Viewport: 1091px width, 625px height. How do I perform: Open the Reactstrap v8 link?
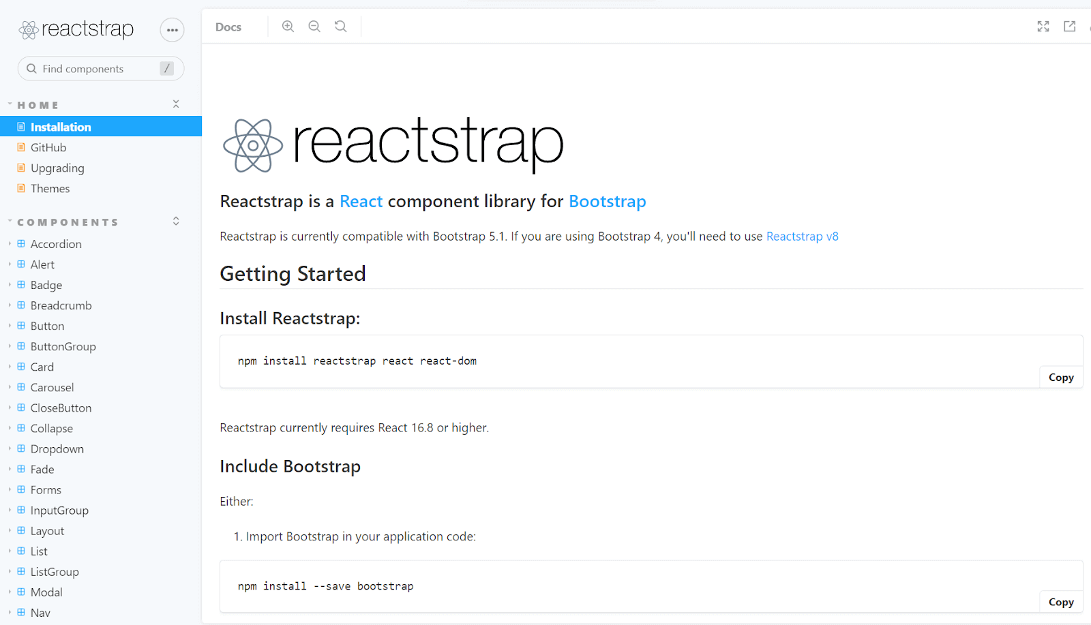[802, 236]
